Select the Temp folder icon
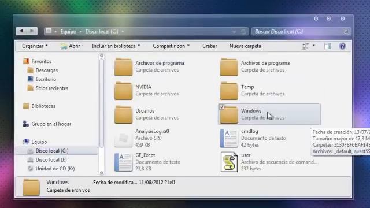This screenshot has height=208, width=370. click(229, 91)
